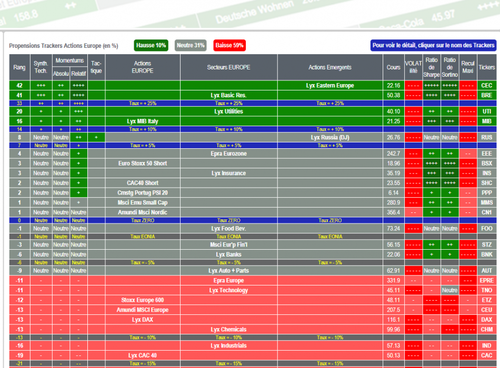Click the EPRE ticker cell

point(487,281)
